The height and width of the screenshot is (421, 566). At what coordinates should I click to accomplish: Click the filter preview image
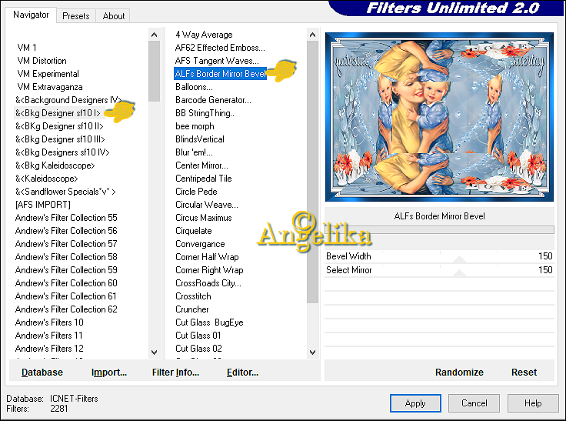click(439, 117)
